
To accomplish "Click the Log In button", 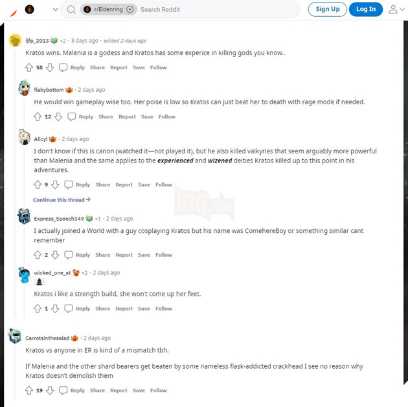I will tap(366, 9).
